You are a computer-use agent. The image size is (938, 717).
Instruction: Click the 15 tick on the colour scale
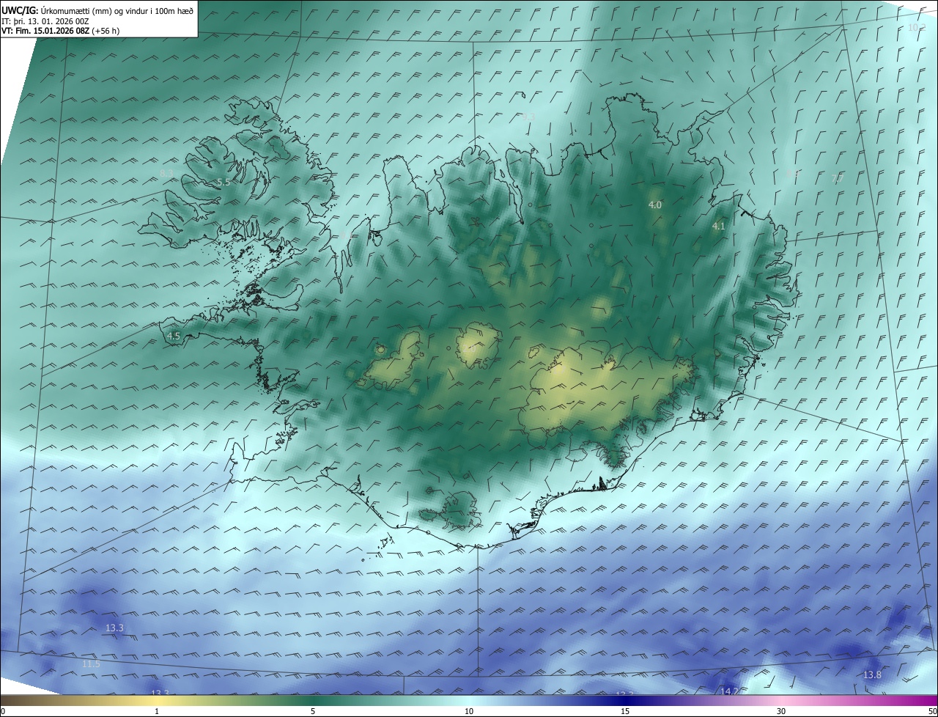click(625, 711)
